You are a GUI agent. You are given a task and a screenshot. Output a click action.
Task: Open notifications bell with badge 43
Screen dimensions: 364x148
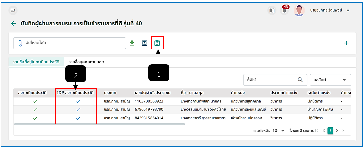pos(284,10)
